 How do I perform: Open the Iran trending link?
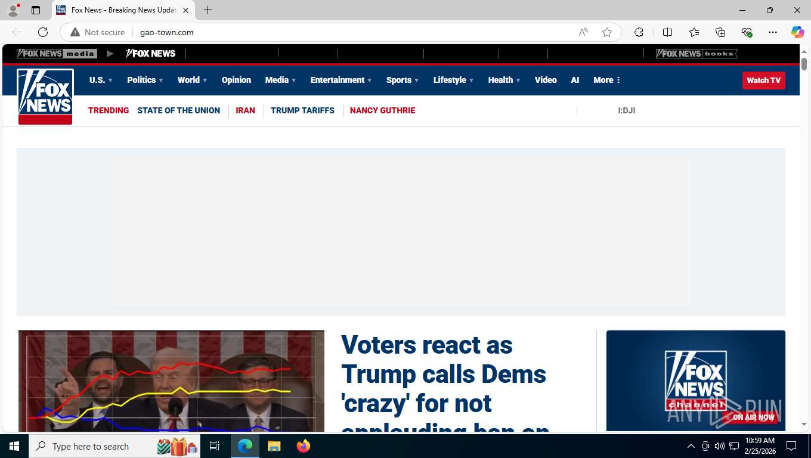coord(245,110)
